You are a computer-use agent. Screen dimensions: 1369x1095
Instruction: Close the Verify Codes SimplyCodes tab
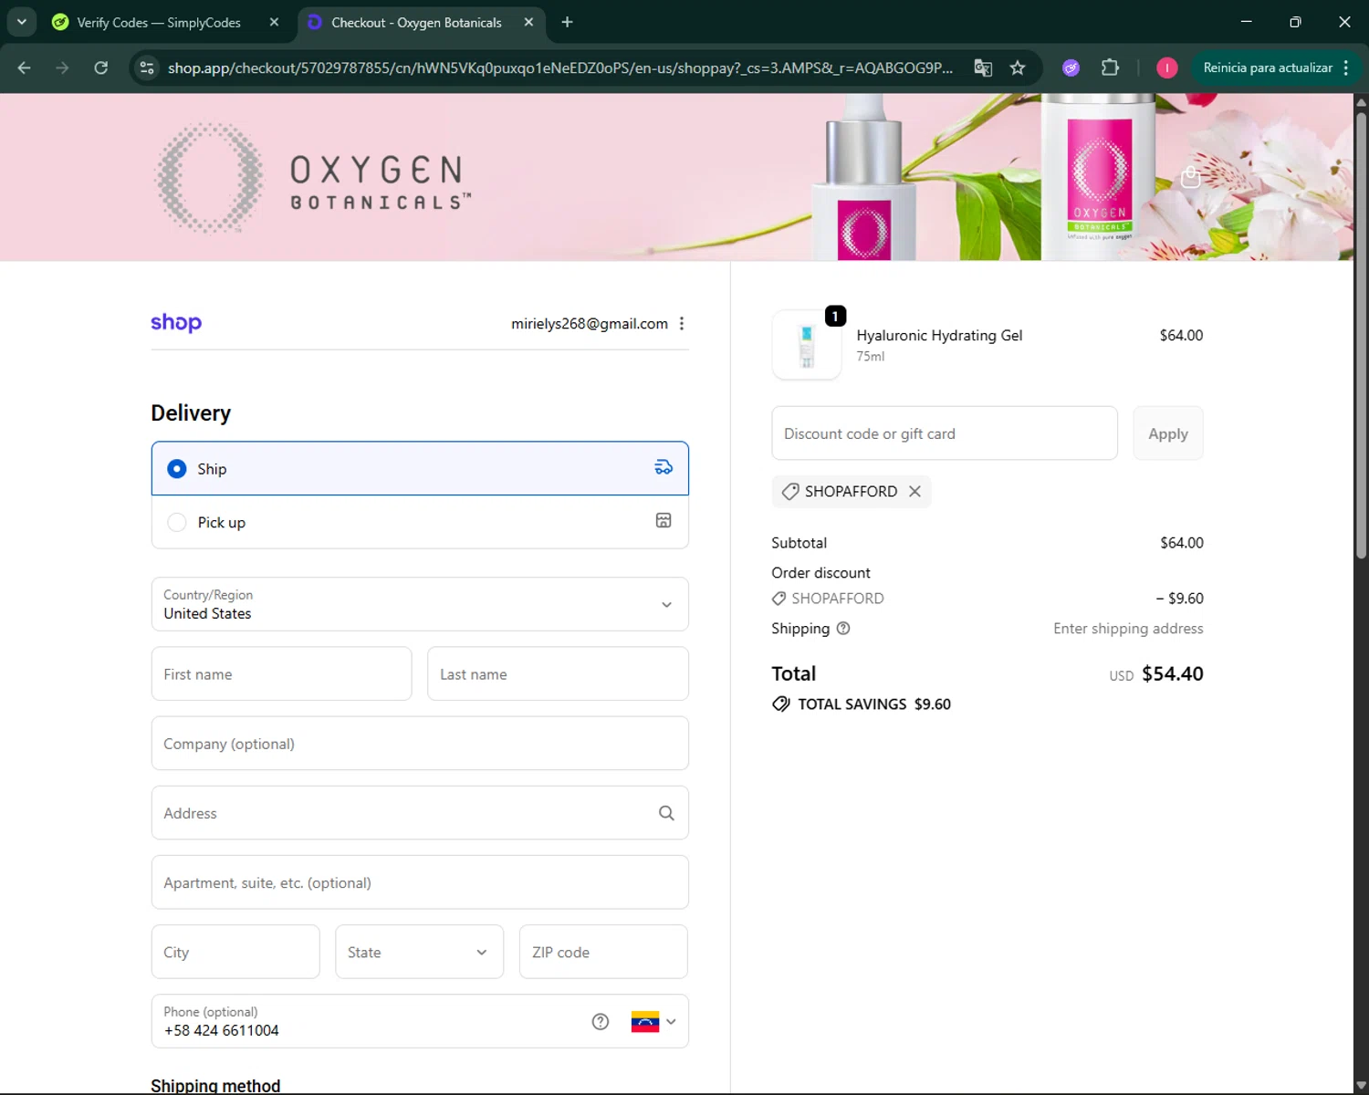coord(274,22)
